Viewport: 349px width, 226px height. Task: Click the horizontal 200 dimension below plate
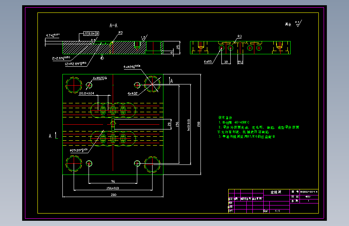click(114, 195)
